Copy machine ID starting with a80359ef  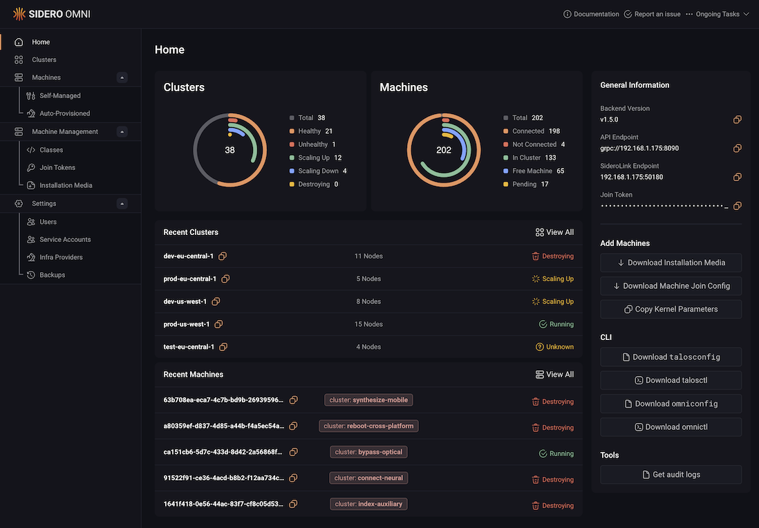293,426
